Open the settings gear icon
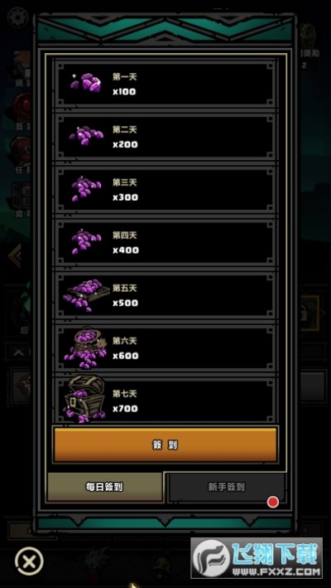The height and width of the screenshot is (588, 331). [x=18, y=17]
